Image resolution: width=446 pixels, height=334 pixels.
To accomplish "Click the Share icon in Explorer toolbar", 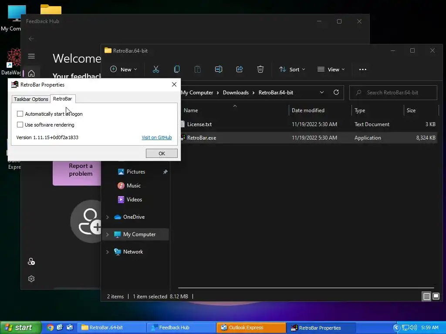I will (x=240, y=69).
